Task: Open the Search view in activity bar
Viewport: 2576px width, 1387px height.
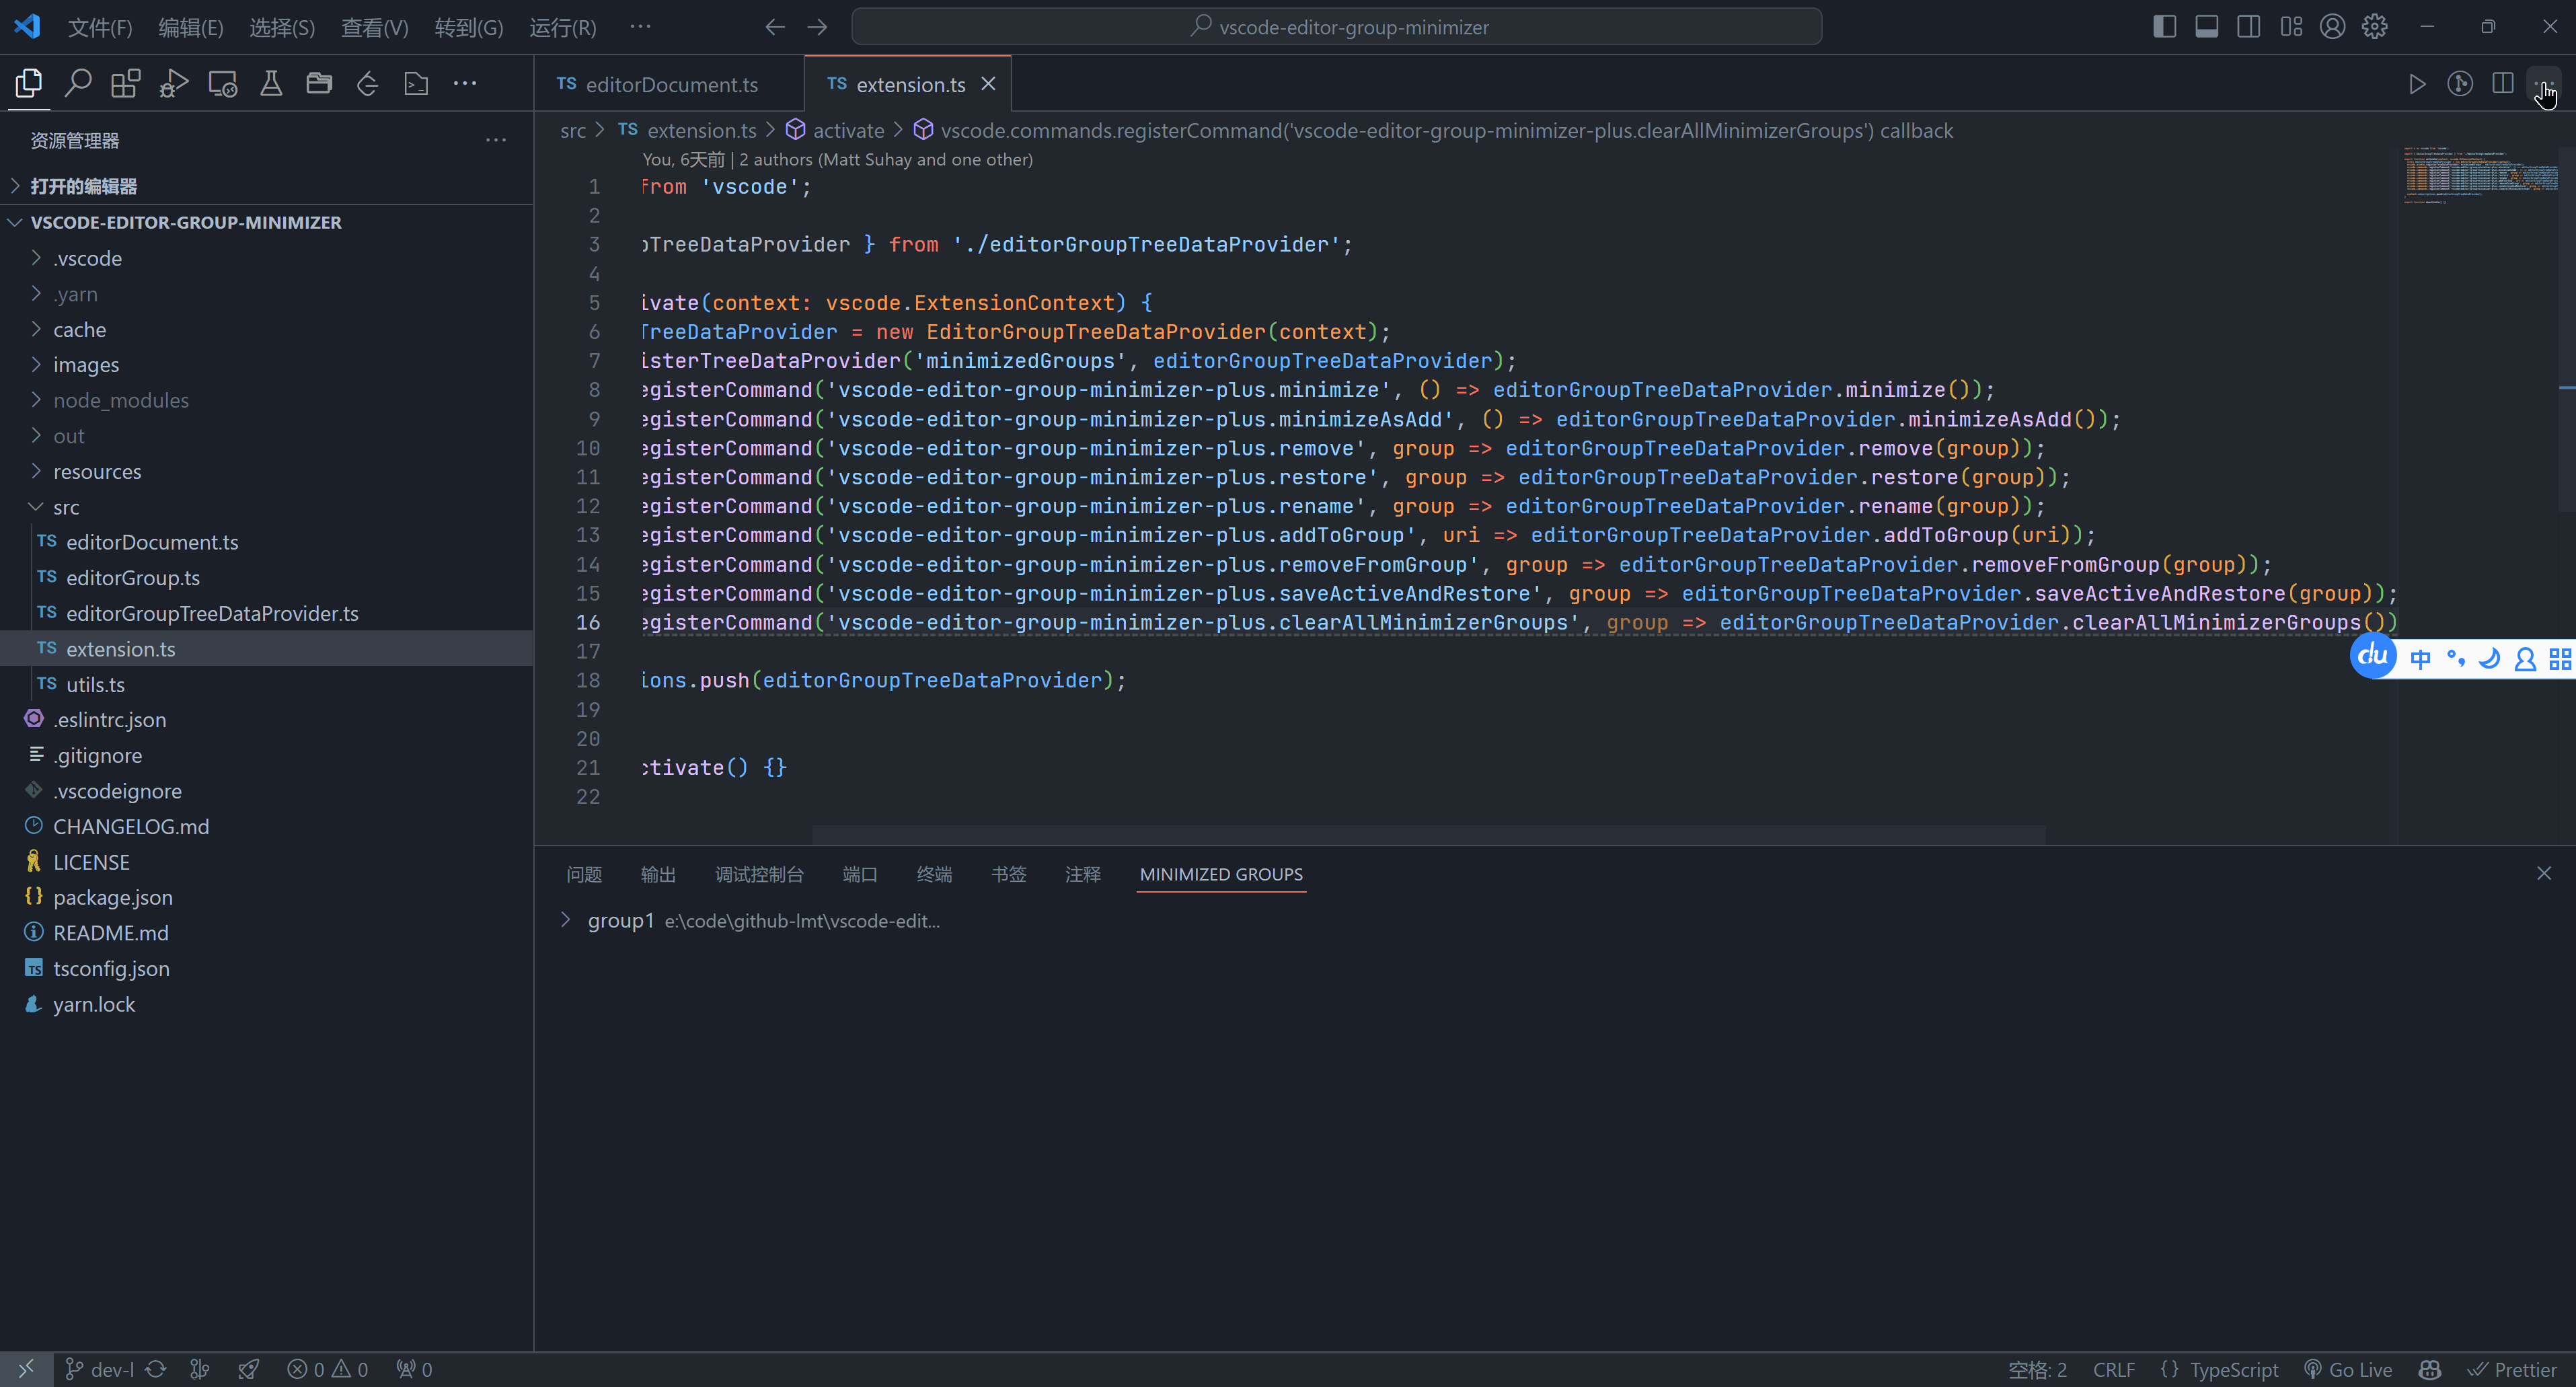Action: pos(78,83)
